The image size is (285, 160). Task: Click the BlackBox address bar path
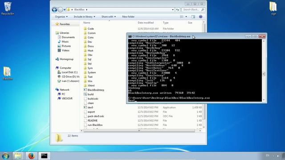pos(79,10)
